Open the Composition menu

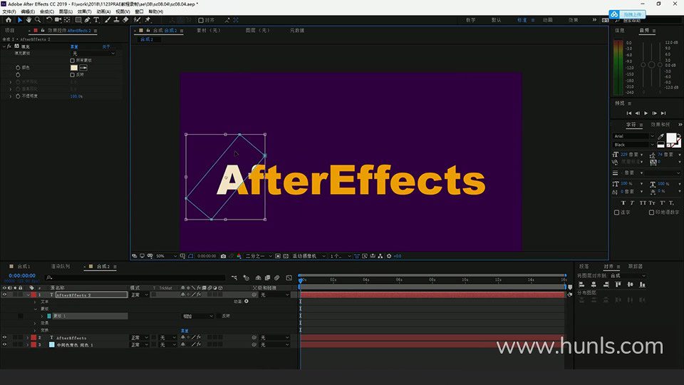[47, 12]
